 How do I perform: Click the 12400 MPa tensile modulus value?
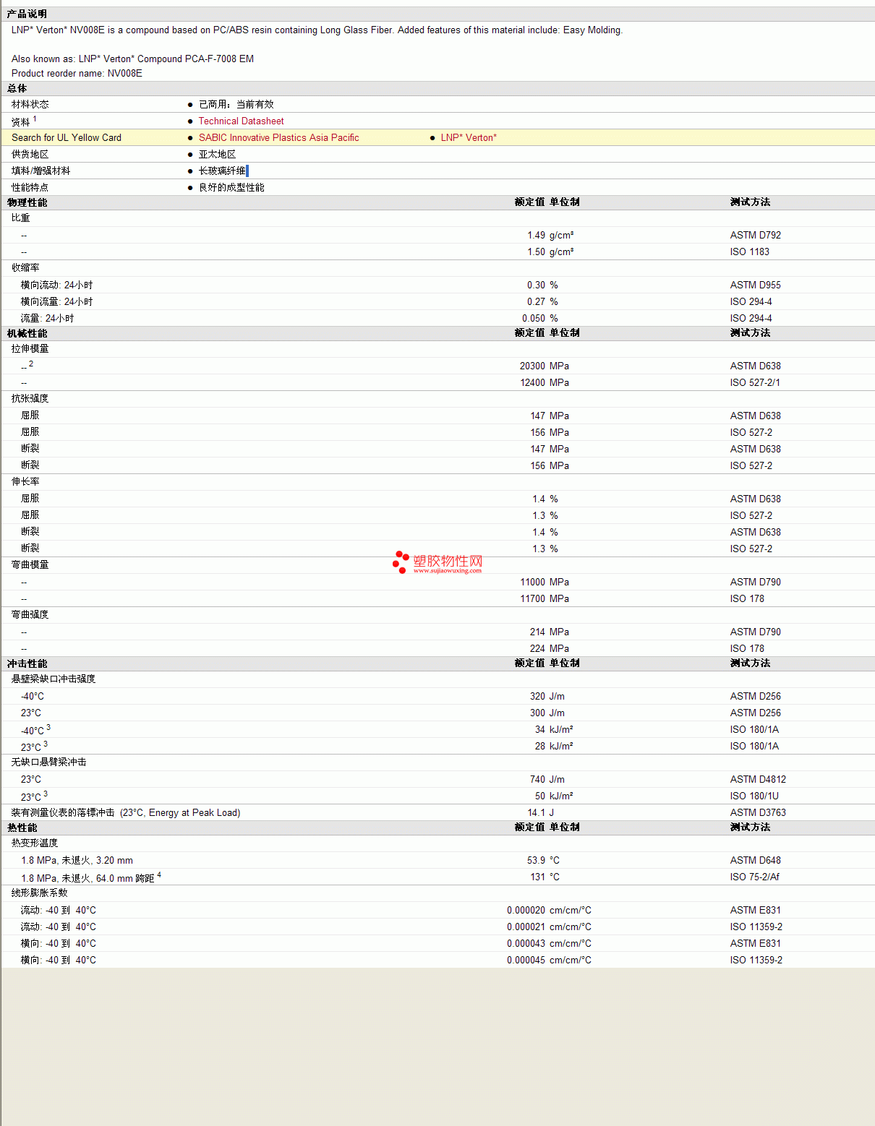(x=544, y=382)
